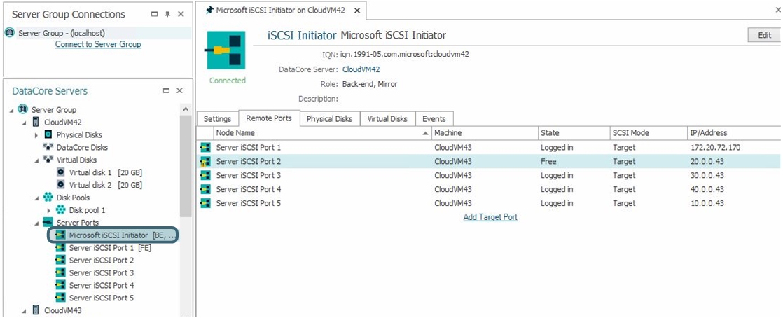Open the Events tab

click(434, 119)
